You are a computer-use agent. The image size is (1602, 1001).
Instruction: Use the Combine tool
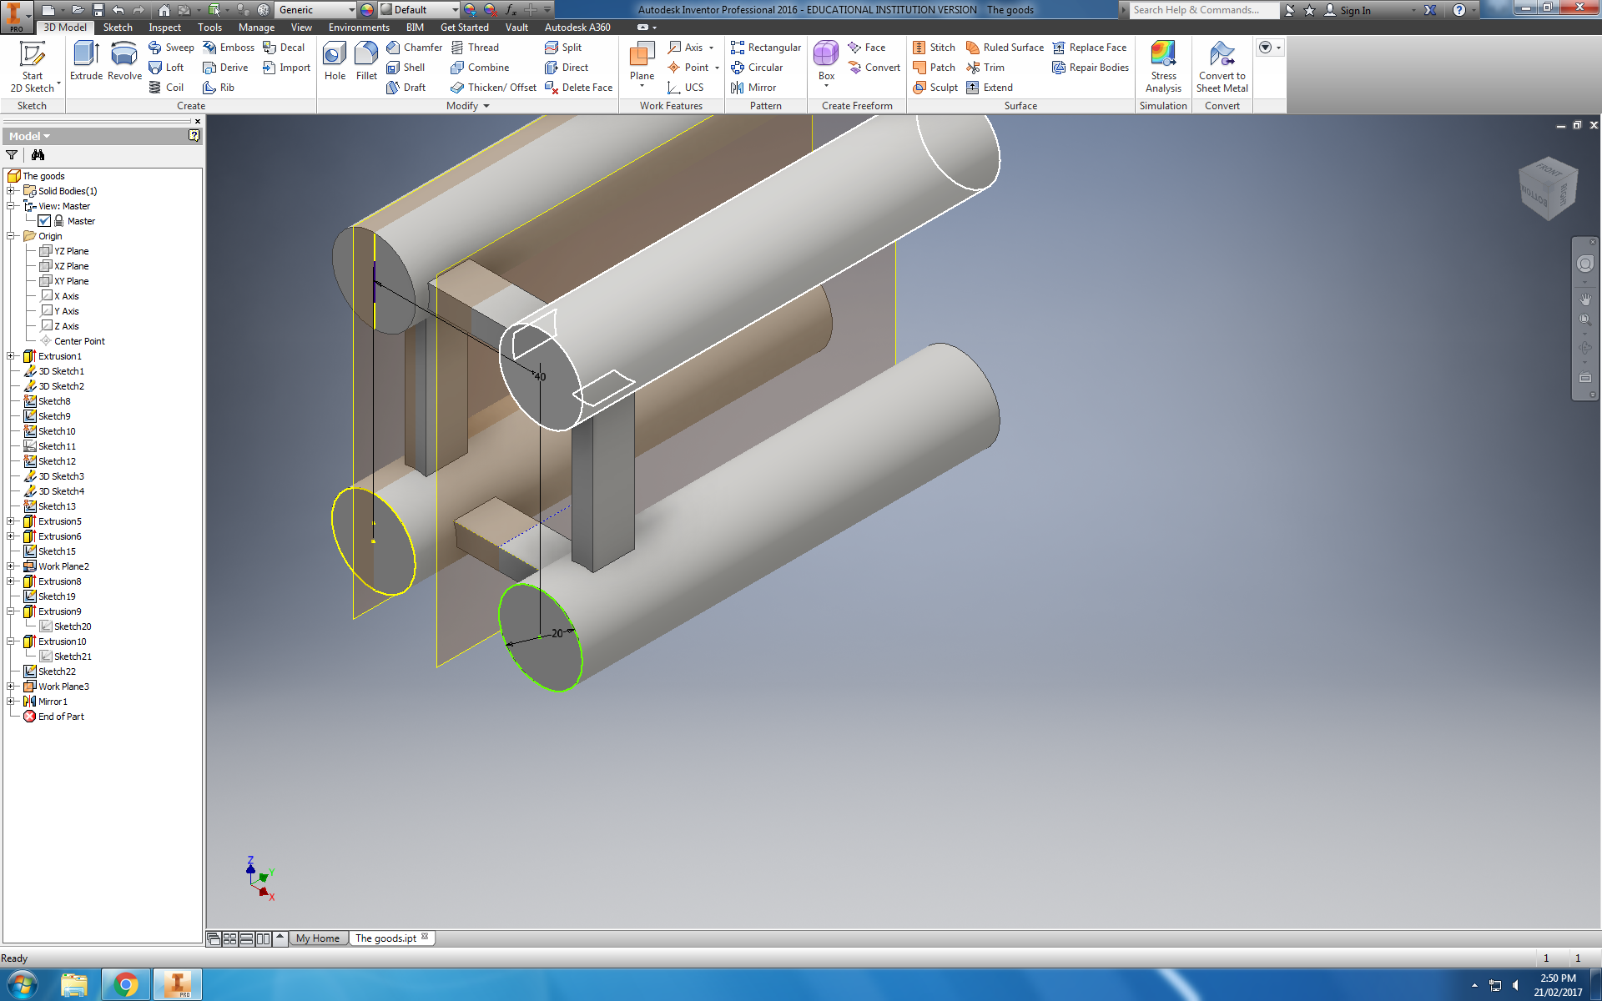[480, 68]
